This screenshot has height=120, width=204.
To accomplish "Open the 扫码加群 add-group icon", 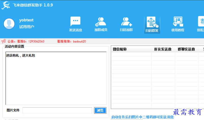I will (x=126, y=24).
